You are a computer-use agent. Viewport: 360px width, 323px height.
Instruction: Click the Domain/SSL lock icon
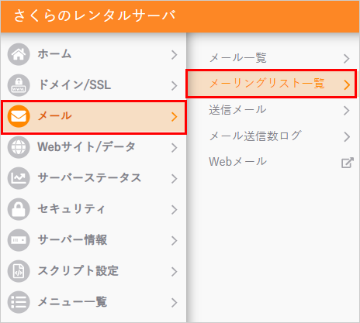(19, 85)
